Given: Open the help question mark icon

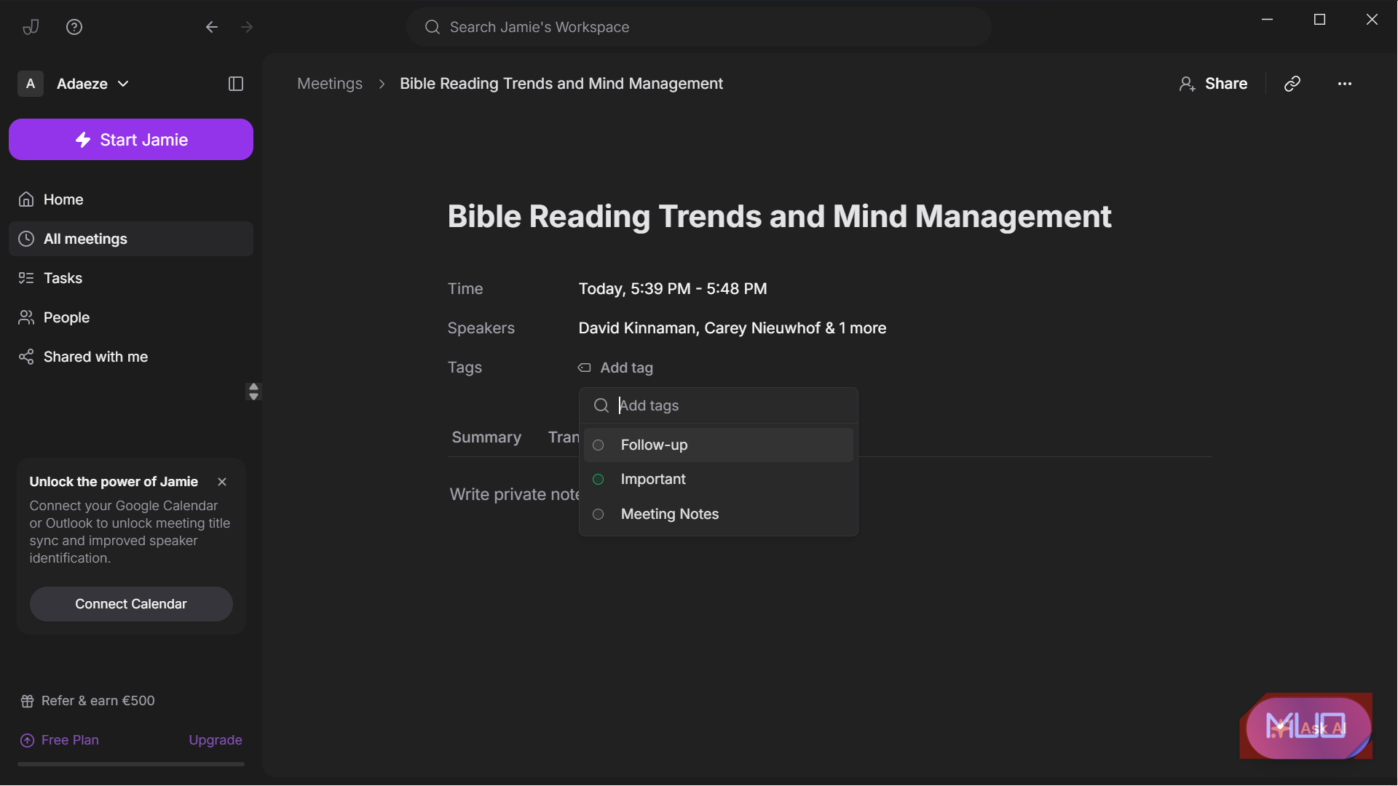Looking at the screenshot, I should (74, 27).
